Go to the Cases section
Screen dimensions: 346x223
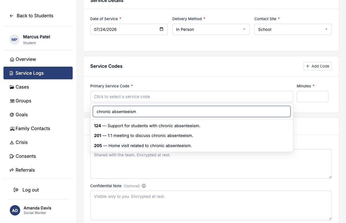(38, 87)
